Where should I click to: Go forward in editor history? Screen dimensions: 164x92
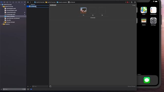pos(33,2)
